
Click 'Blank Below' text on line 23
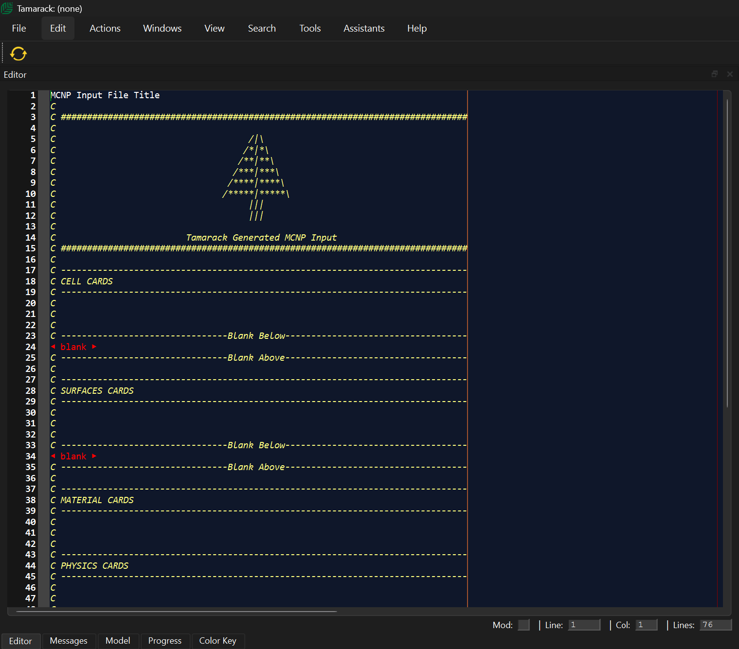click(x=256, y=336)
